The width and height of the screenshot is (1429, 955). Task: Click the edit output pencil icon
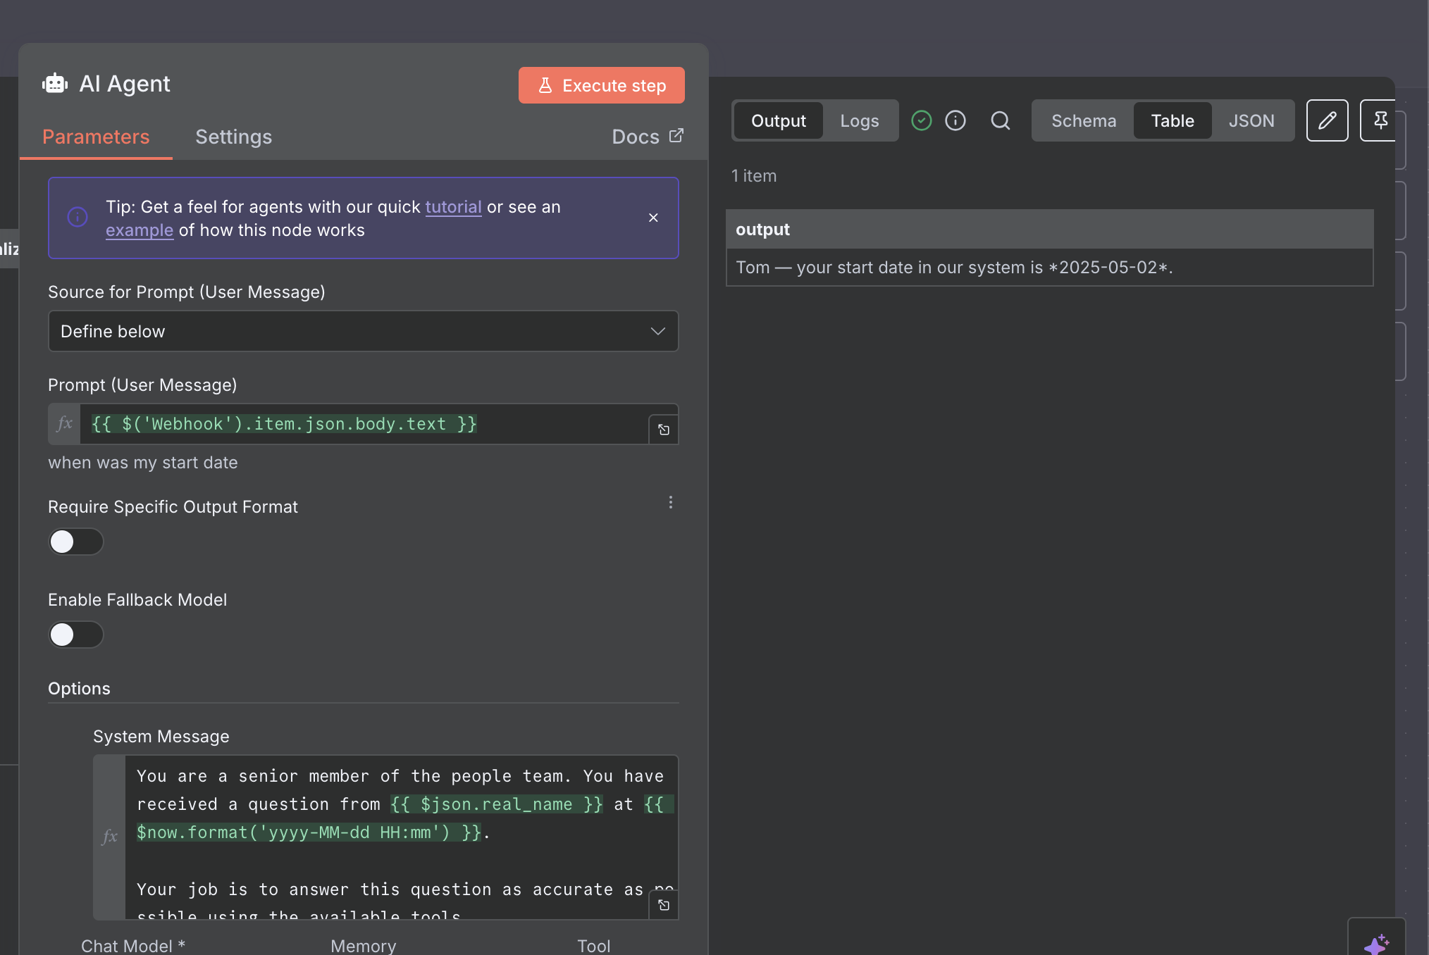coord(1327,120)
